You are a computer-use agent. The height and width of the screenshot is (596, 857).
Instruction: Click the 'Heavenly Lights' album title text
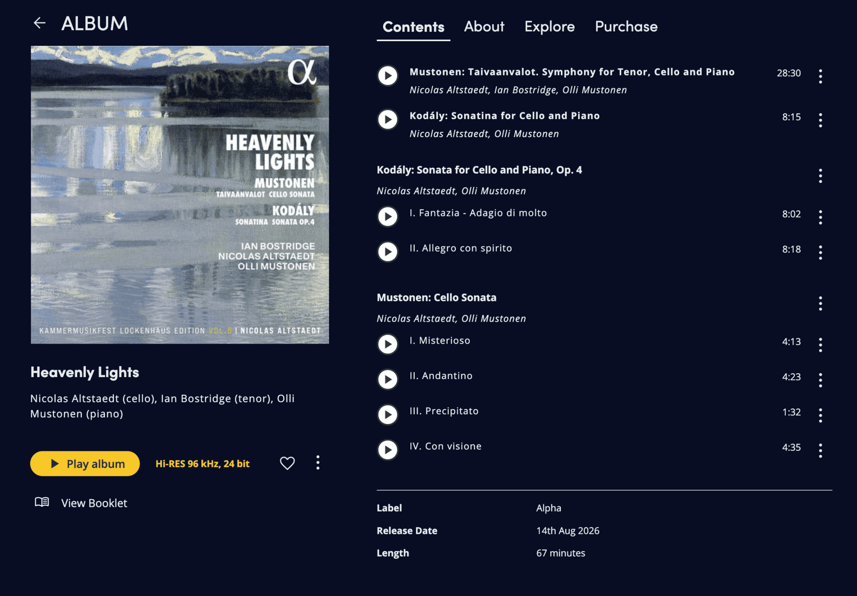(85, 372)
